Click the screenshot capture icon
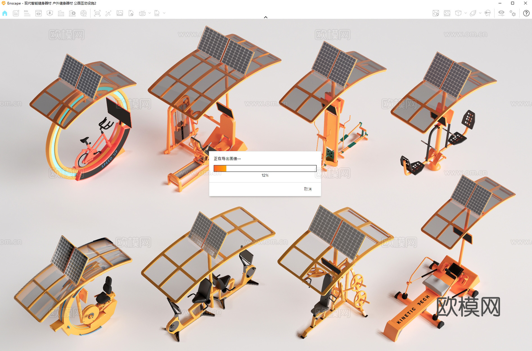The image size is (532, 351). tap(97, 13)
